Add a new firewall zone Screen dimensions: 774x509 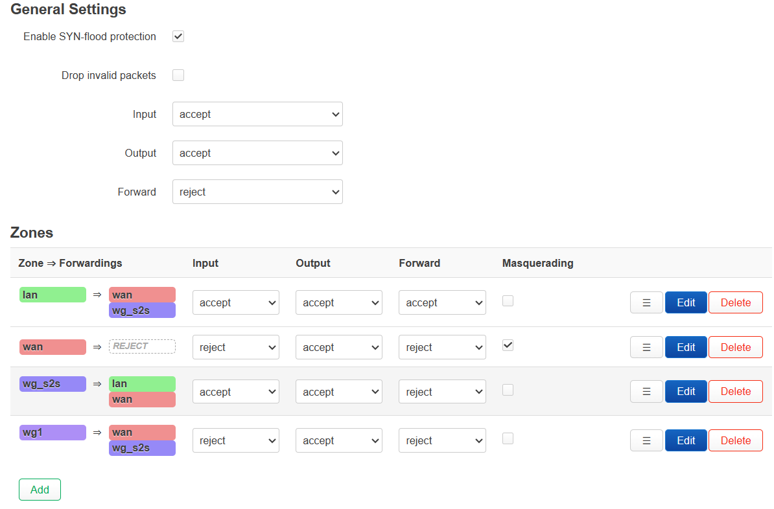click(x=40, y=490)
